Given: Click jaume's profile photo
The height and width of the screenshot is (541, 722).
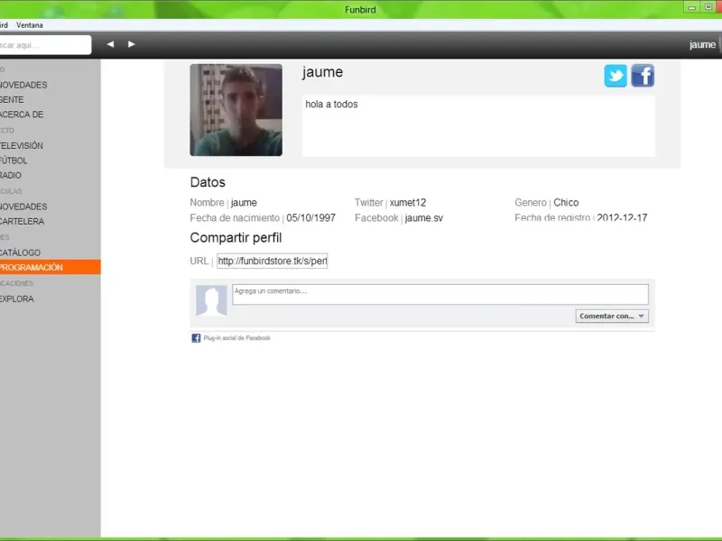Looking at the screenshot, I should 236,110.
